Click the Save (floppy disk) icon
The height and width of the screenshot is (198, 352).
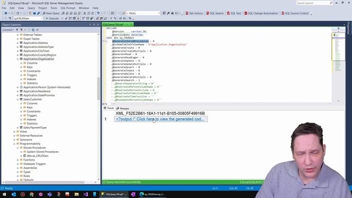(34, 13)
